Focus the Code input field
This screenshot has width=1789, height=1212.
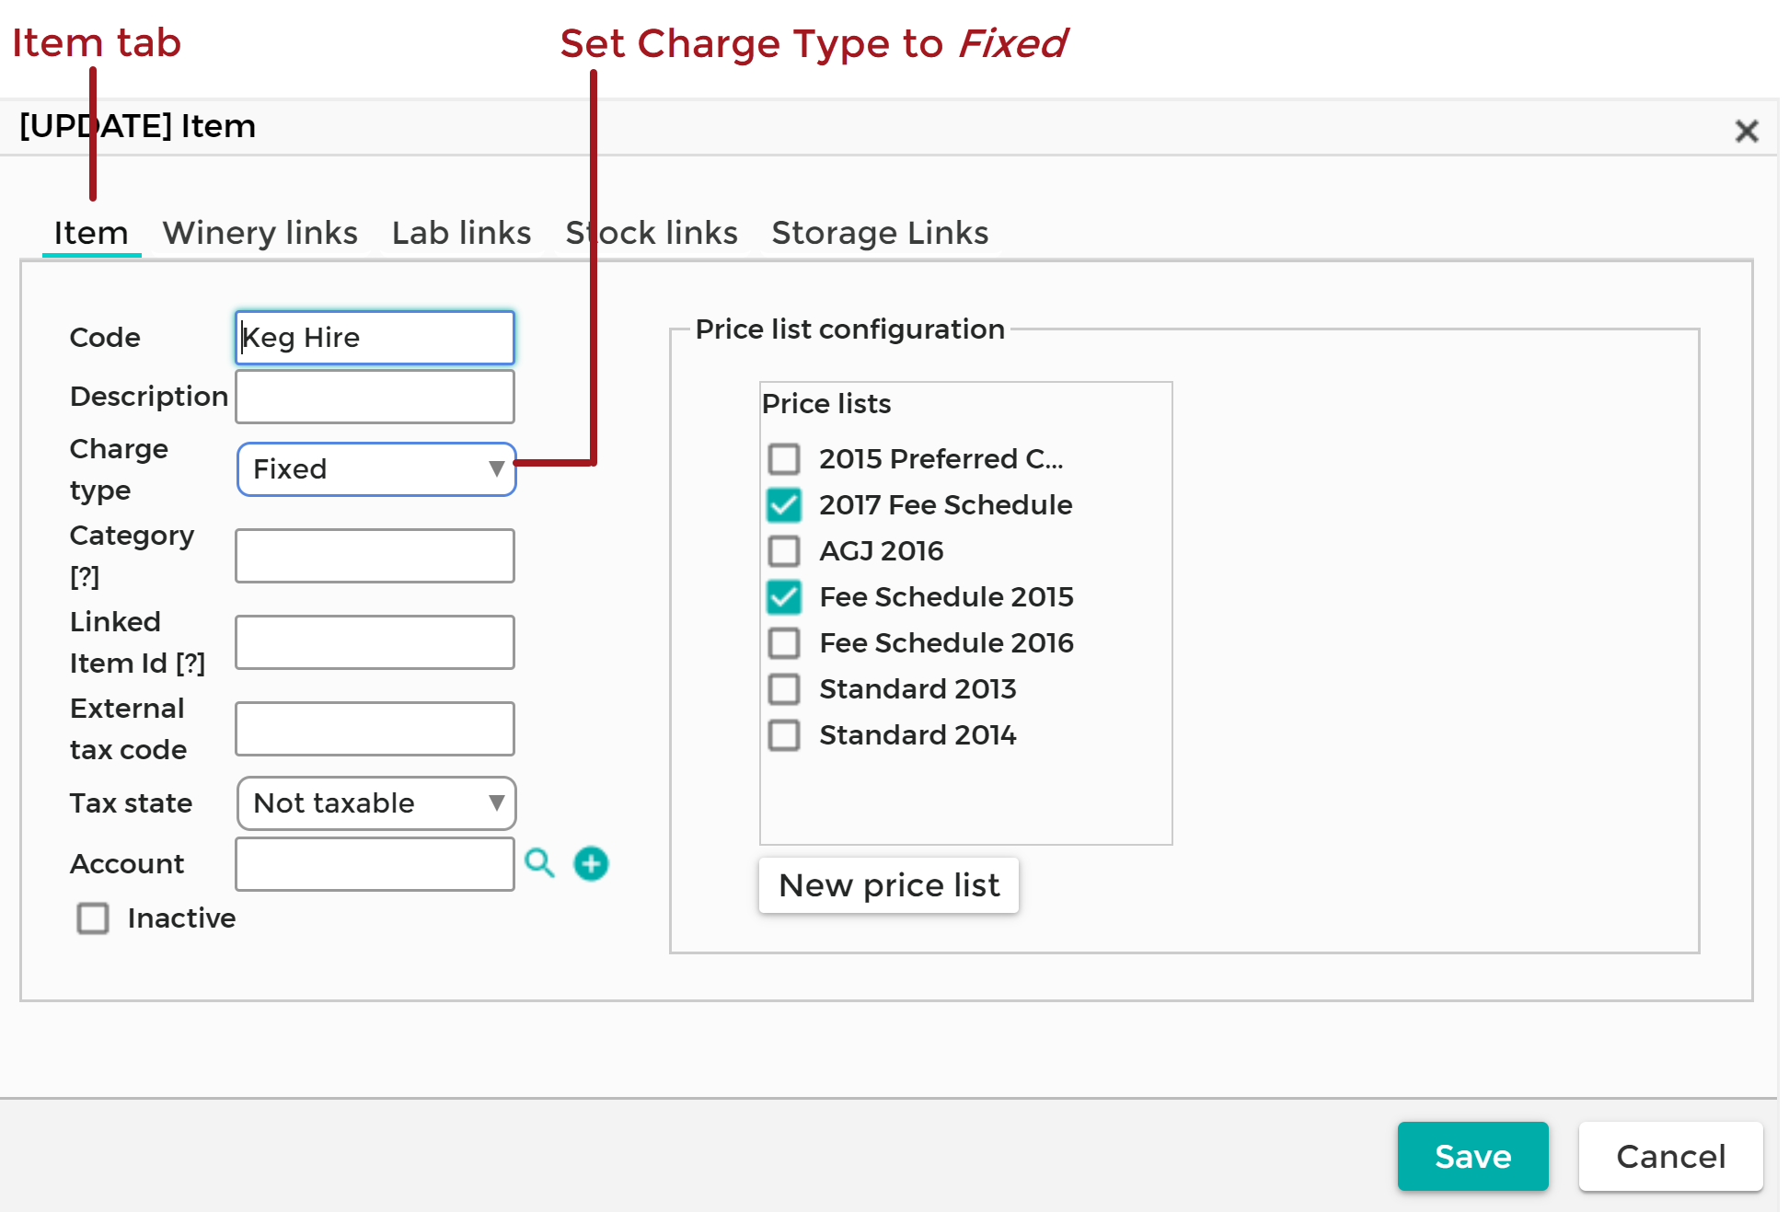pos(375,338)
